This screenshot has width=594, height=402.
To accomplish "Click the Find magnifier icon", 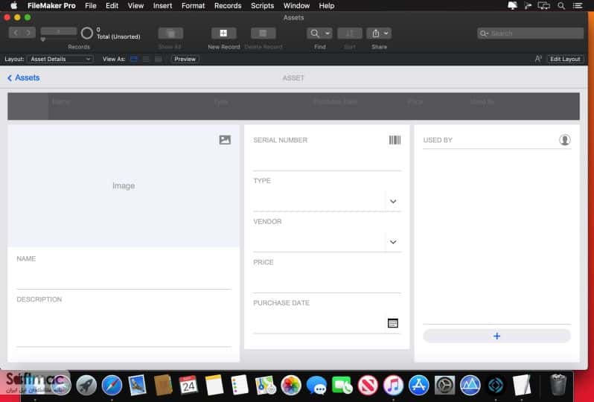I will (x=314, y=33).
